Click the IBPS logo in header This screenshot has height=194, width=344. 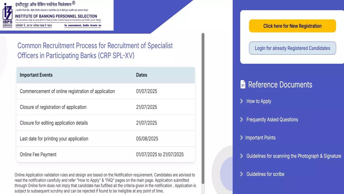click(7, 15)
